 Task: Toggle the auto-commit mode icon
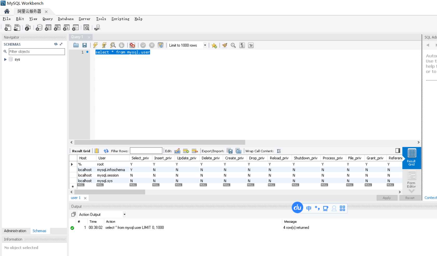coord(161,45)
